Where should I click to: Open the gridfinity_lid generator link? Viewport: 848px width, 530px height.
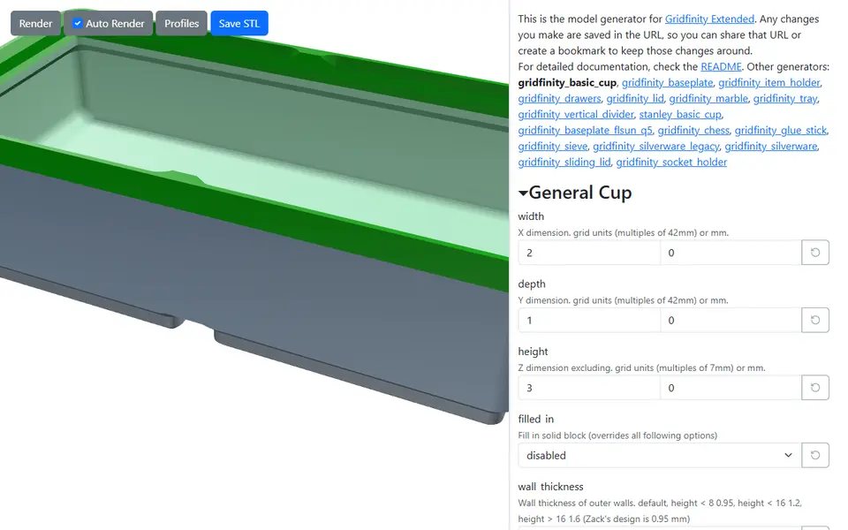coord(634,98)
